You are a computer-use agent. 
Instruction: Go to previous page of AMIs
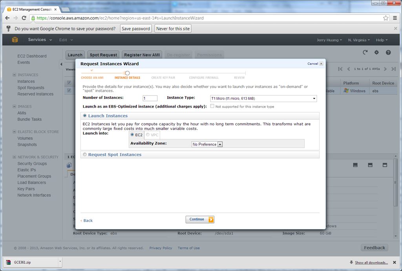[349, 69]
